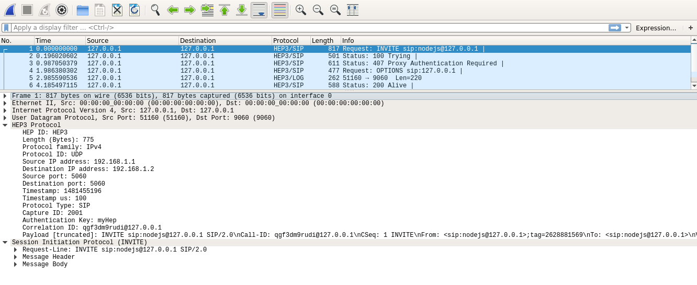697x285 pixels.
Task: Select packet 6 Status 200 Alive
Action: (x=345, y=85)
